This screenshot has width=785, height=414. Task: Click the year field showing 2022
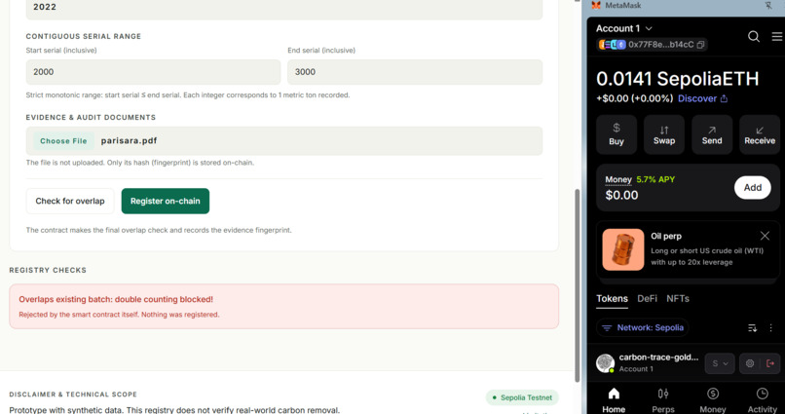(x=284, y=9)
